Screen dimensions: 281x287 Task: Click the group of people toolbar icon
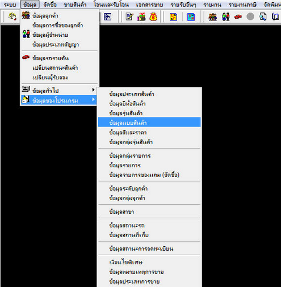213,16
